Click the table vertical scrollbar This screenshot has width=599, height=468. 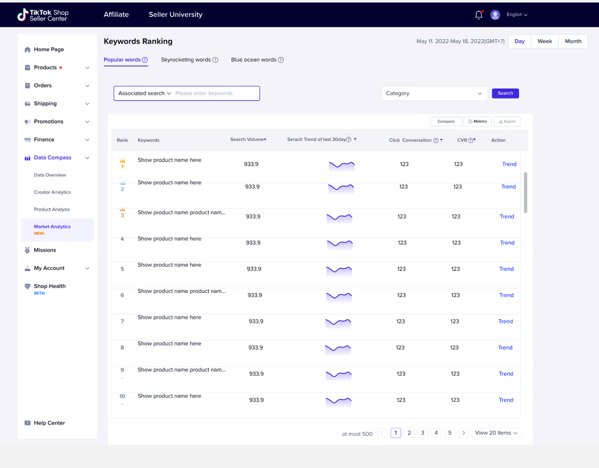click(526, 192)
